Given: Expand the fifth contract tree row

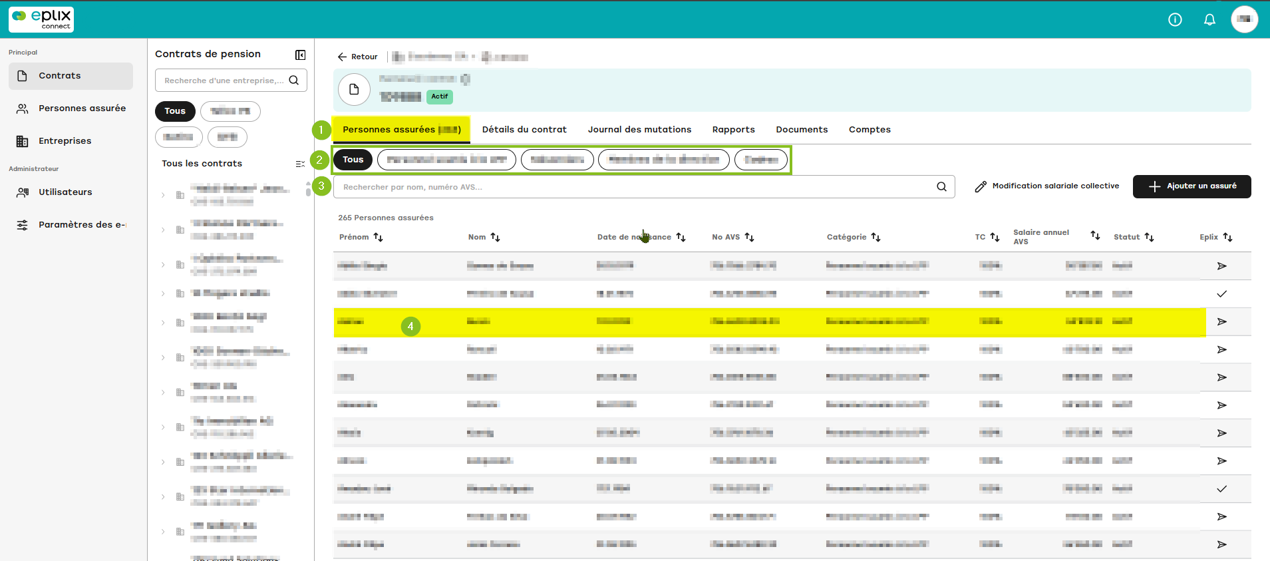Looking at the screenshot, I should pos(163,323).
